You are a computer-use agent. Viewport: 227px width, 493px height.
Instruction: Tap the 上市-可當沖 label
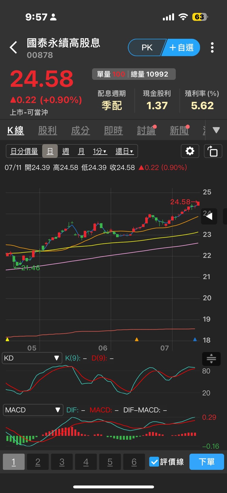(x=29, y=112)
